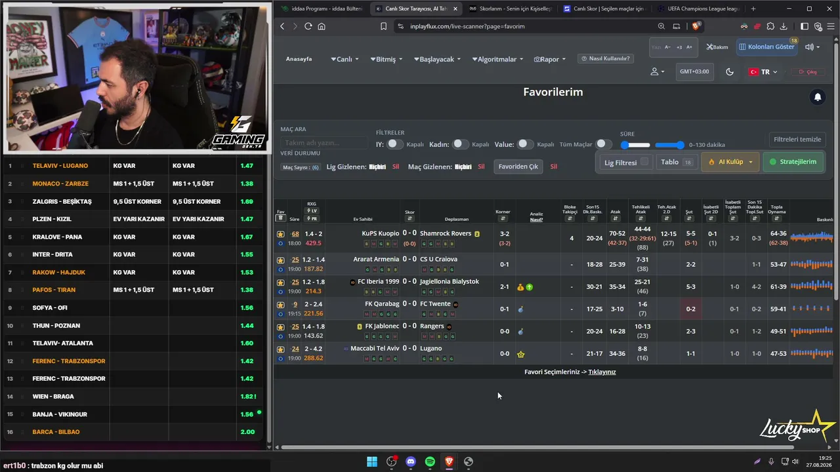
Task: Sort by the Atak column arrows
Action: [x=616, y=218]
